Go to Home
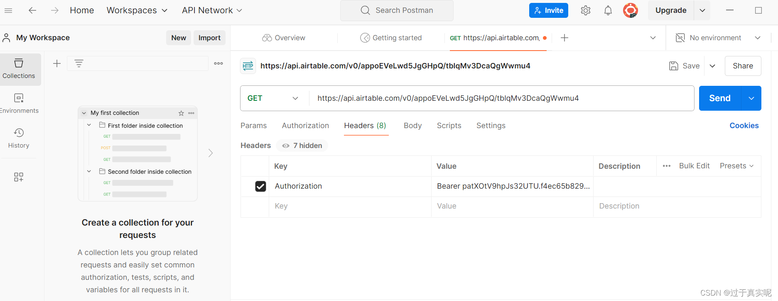778x301 pixels. pos(82,10)
